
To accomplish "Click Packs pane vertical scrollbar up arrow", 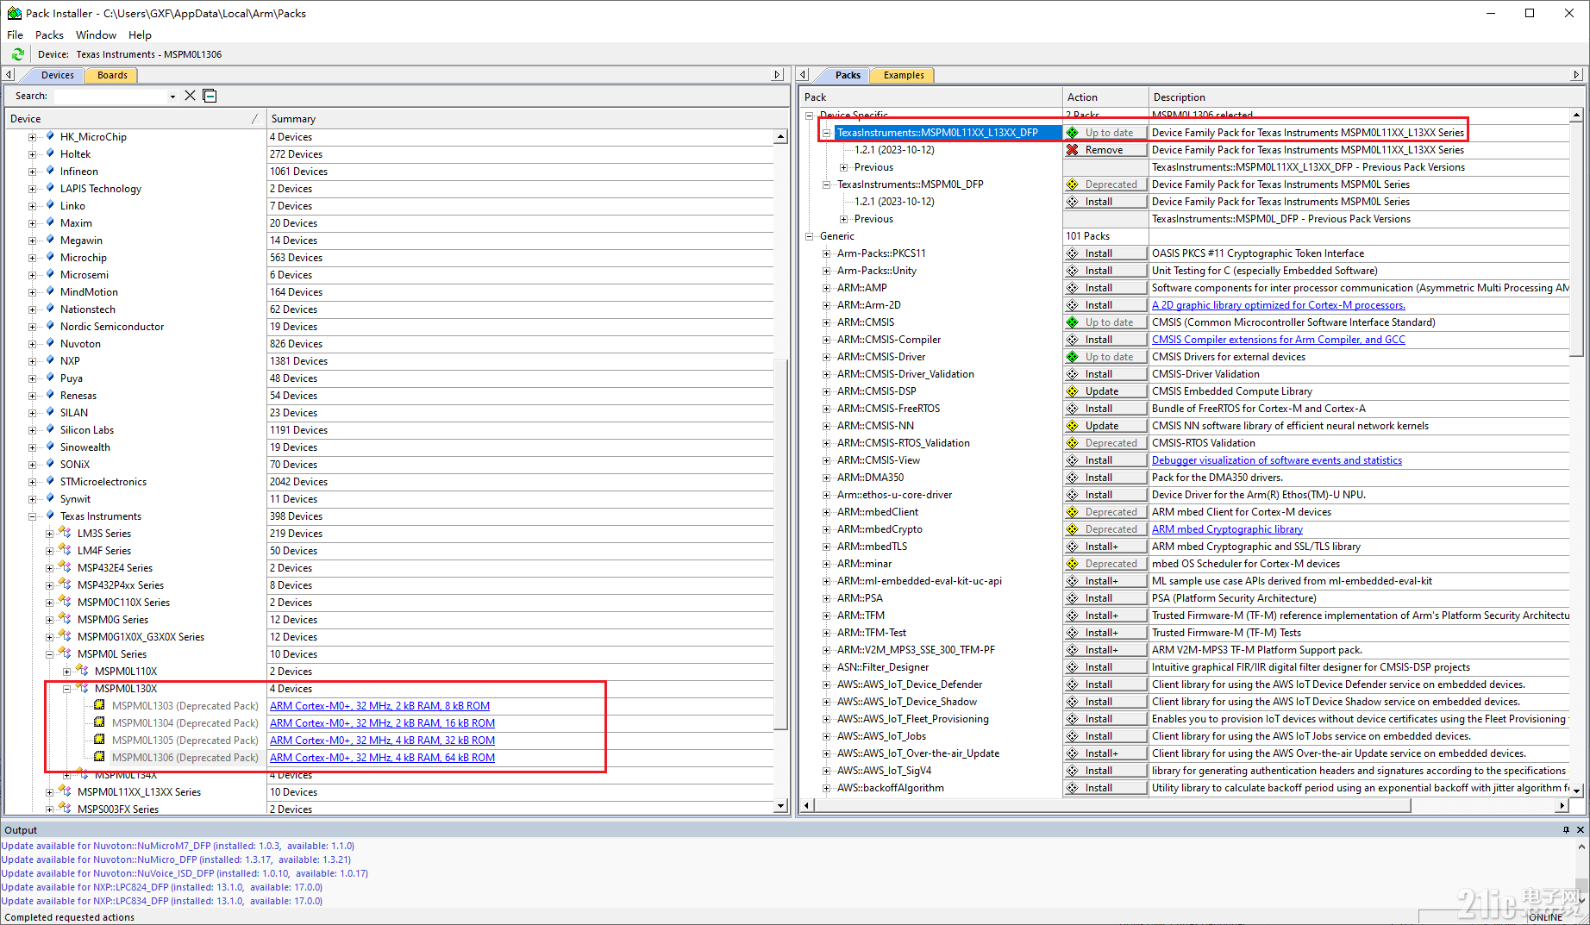I will click(x=1576, y=115).
